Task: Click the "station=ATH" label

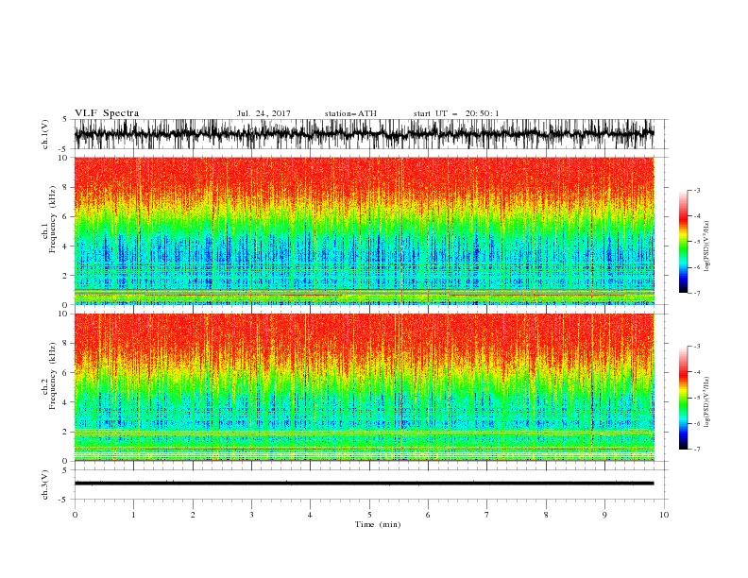Action: click(x=350, y=113)
